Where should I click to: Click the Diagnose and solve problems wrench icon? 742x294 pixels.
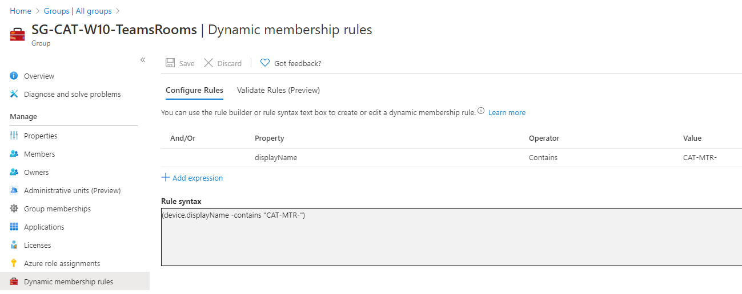coord(14,94)
